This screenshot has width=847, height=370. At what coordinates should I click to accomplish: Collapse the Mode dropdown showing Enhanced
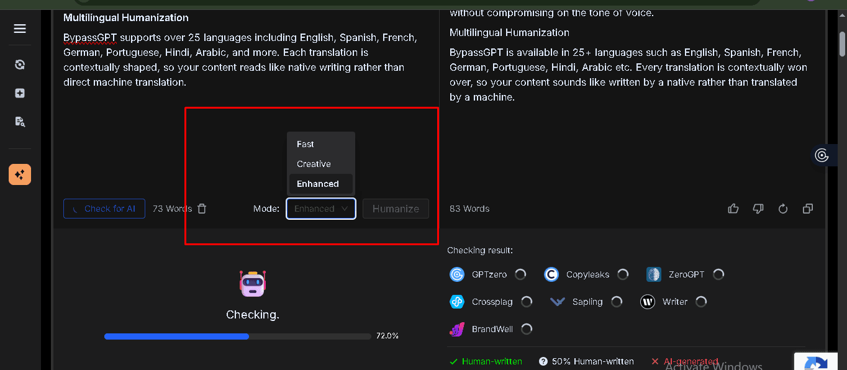(x=320, y=209)
